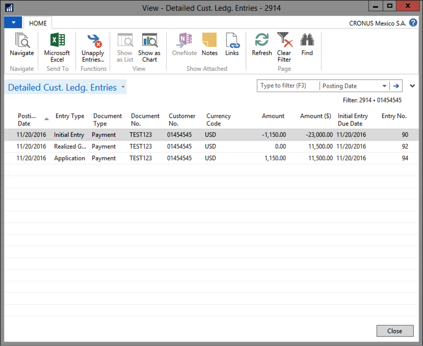This screenshot has width=423, height=346.
Task: Select the Realized G... entry type cell
Action: coord(70,146)
